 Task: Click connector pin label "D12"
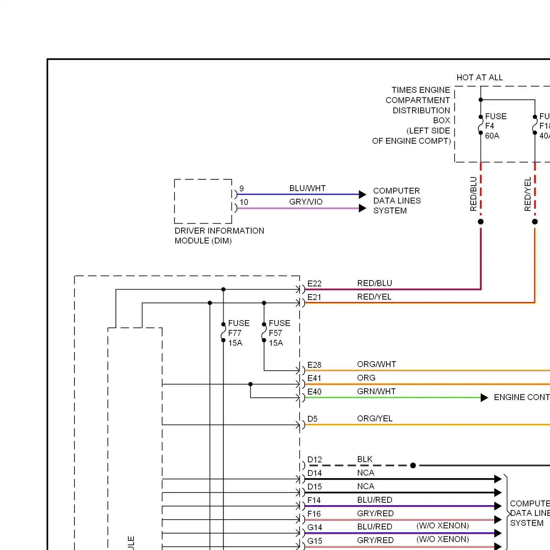315,459
